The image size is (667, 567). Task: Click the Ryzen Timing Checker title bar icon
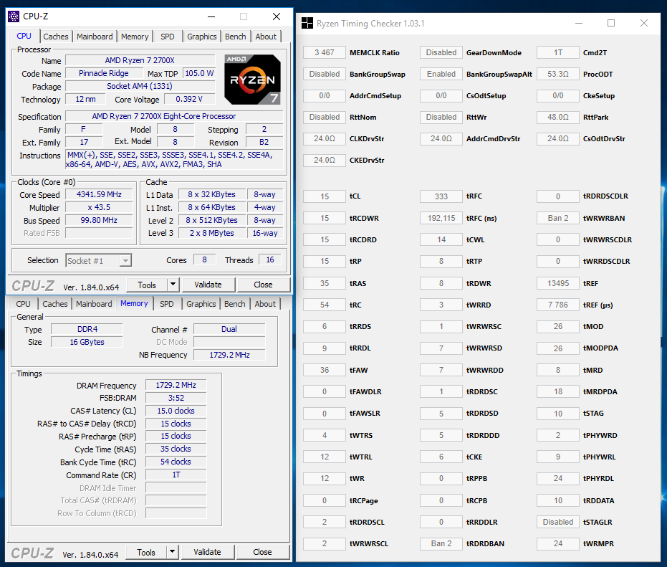tap(307, 23)
